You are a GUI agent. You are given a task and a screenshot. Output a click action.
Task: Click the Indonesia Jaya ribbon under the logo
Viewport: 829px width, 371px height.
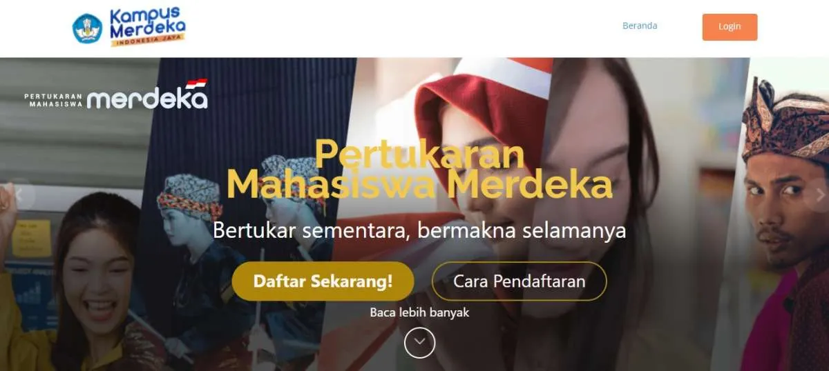point(146,41)
